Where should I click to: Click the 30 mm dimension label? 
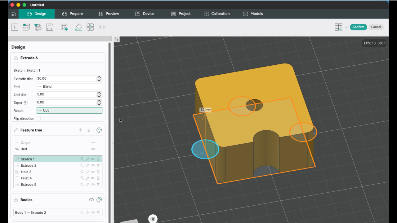(x=205, y=110)
